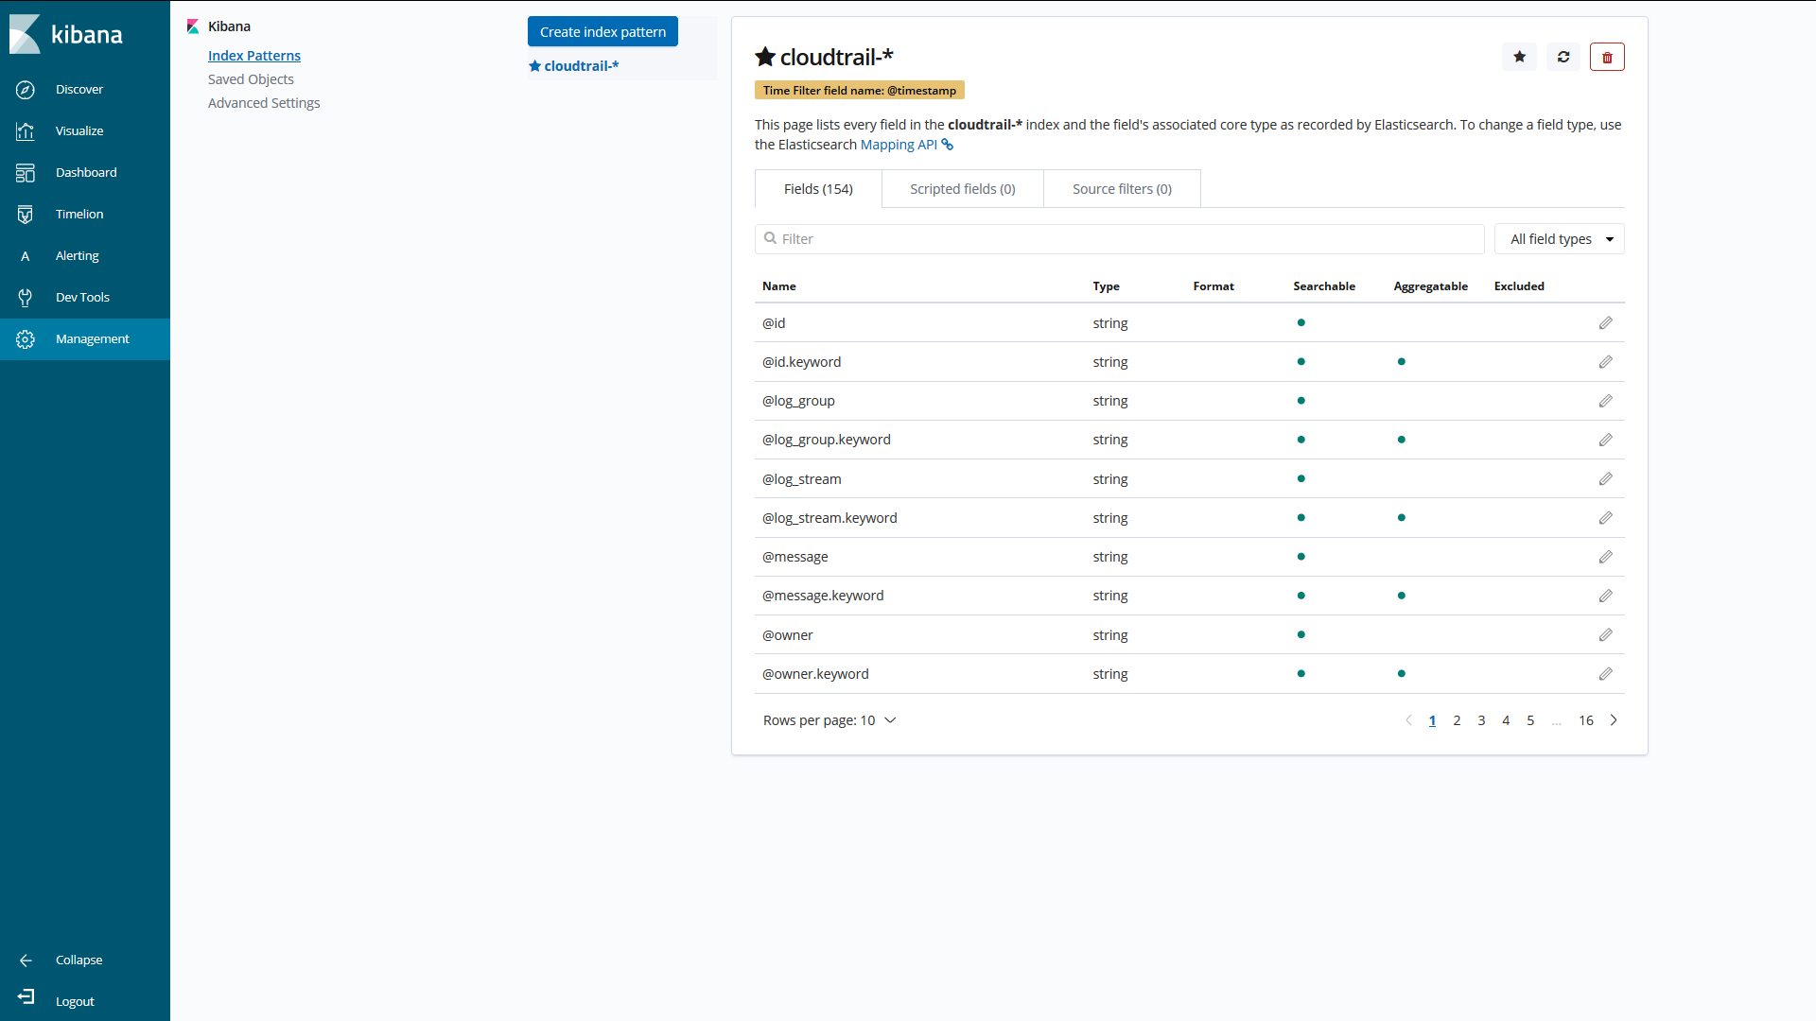Switch to the Scripted fields tab
Image resolution: width=1816 pixels, height=1021 pixels.
(x=961, y=188)
